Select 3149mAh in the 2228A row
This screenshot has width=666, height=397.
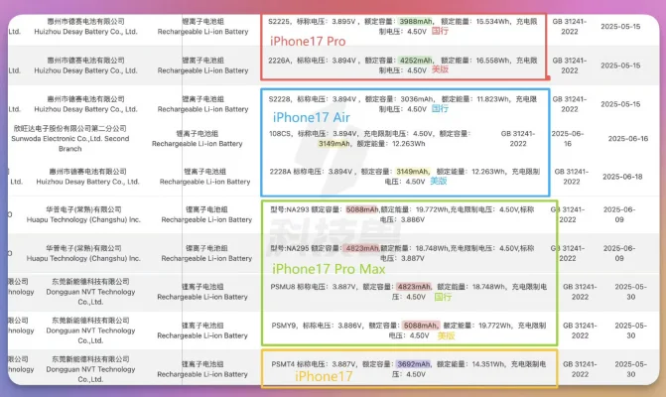coord(413,172)
